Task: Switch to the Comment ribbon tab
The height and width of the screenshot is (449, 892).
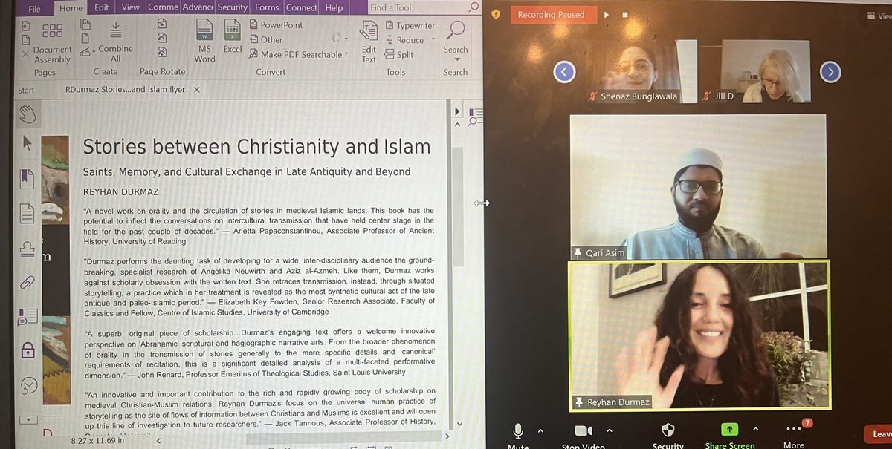Action: click(163, 7)
